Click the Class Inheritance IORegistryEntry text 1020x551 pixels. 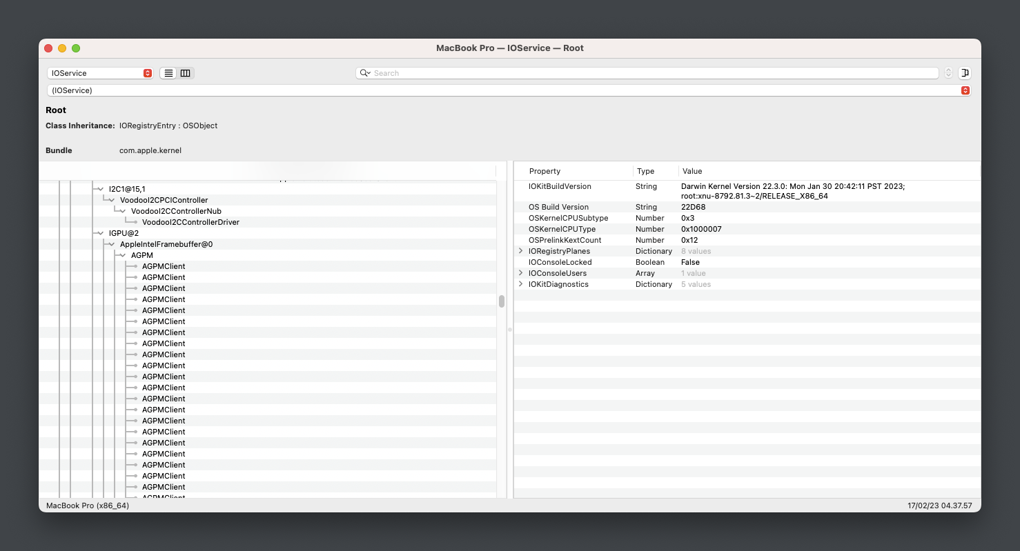pos(168,126)
